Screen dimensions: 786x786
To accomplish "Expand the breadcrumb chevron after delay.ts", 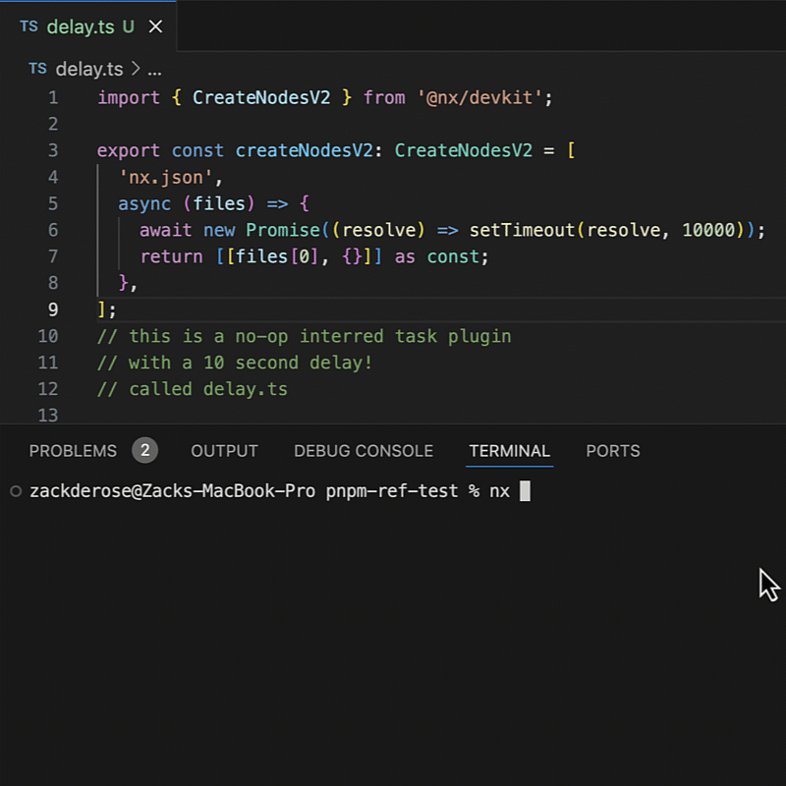I will [136, 69].
